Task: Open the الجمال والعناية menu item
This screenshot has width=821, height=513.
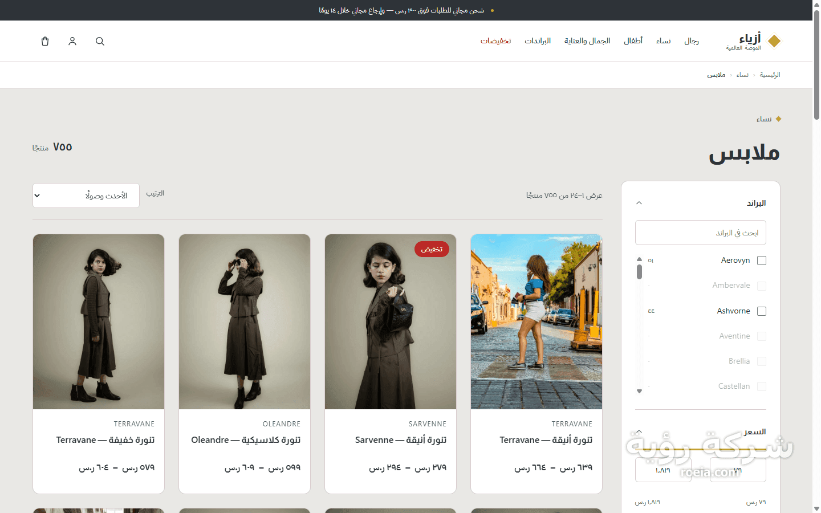Action: (587, 41)
